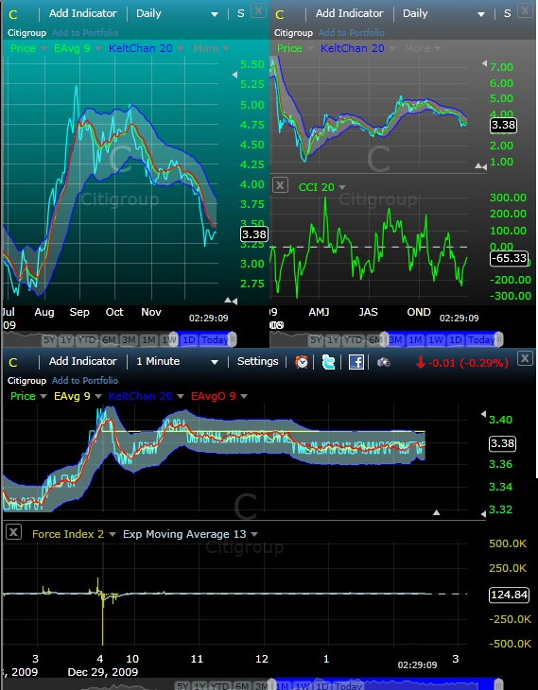
Task: Grab the left range handle on the CCI chart slider
Action: tap(385, 339)
